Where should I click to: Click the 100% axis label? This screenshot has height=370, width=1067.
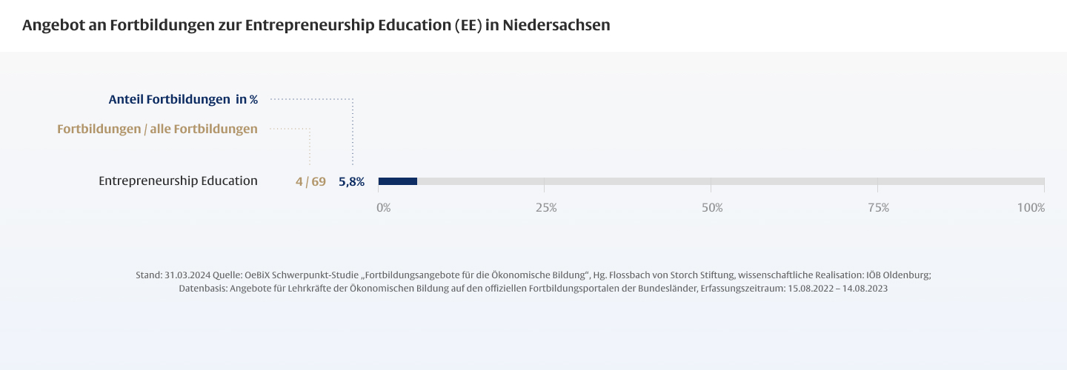click(x=1031, y=208)
